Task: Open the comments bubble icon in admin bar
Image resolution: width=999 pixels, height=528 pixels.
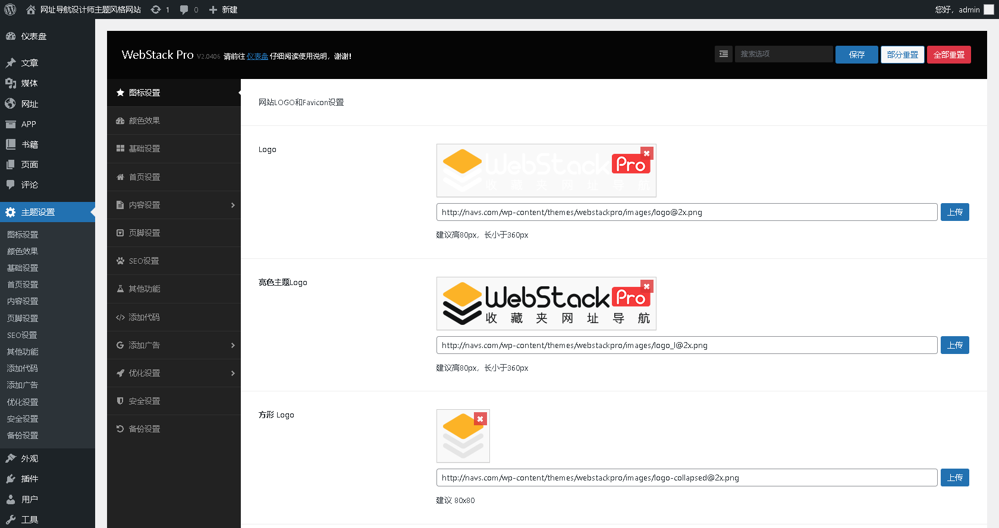Action: pos(184,10)
